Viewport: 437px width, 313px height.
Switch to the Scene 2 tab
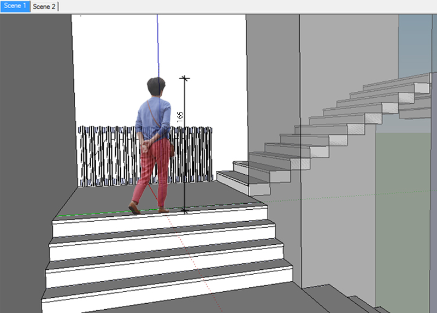point(44,7)
